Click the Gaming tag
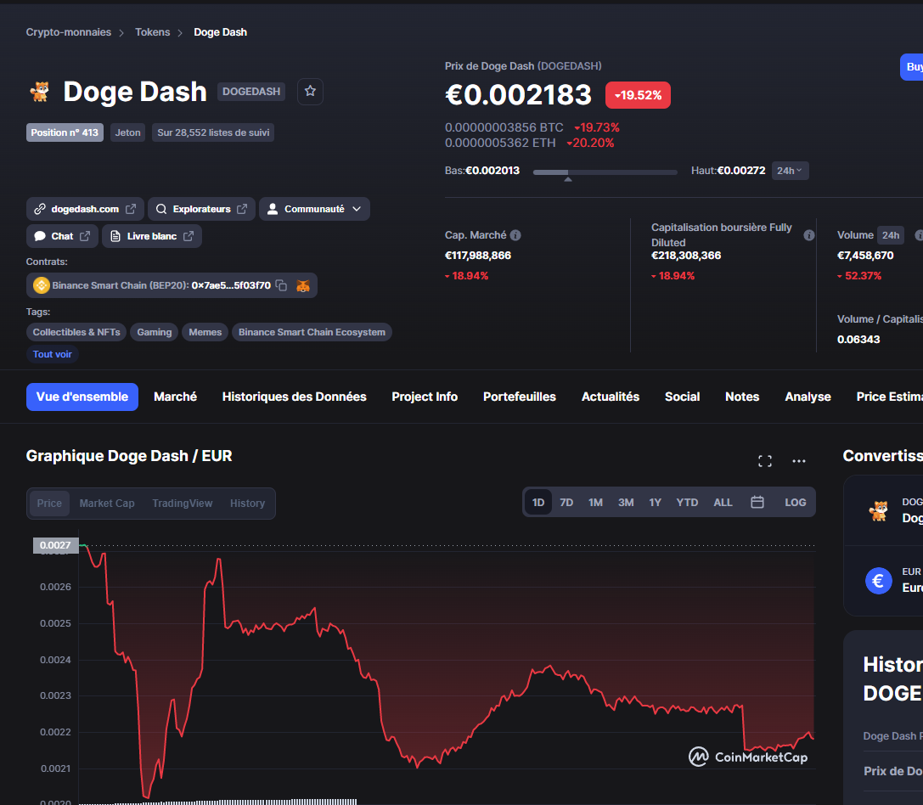The width and height of the screenshot is (923, 805). 155,332
